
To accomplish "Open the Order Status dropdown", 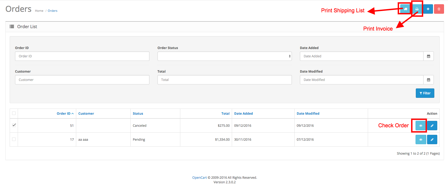I will point(224,56).
